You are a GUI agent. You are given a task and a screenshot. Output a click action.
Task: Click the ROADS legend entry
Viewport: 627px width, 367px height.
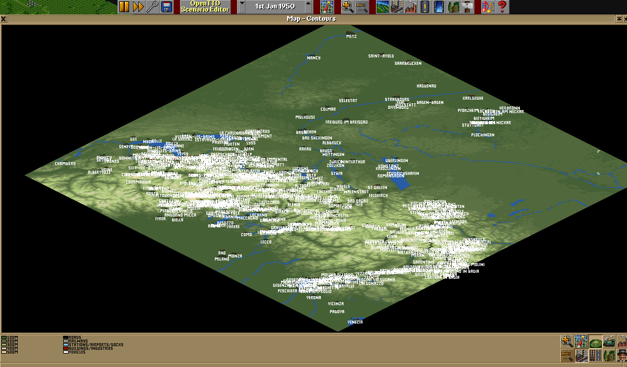pos(72,338)
